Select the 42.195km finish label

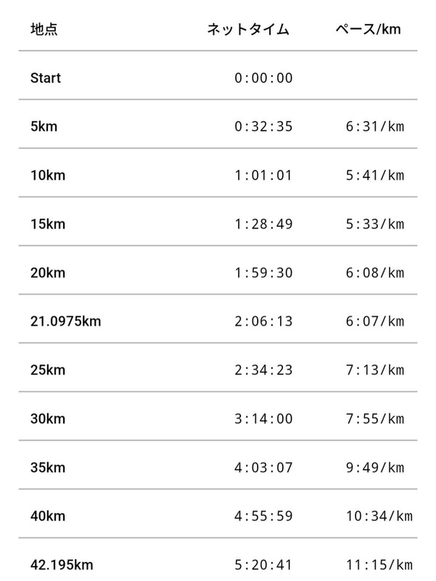point(62,564)
